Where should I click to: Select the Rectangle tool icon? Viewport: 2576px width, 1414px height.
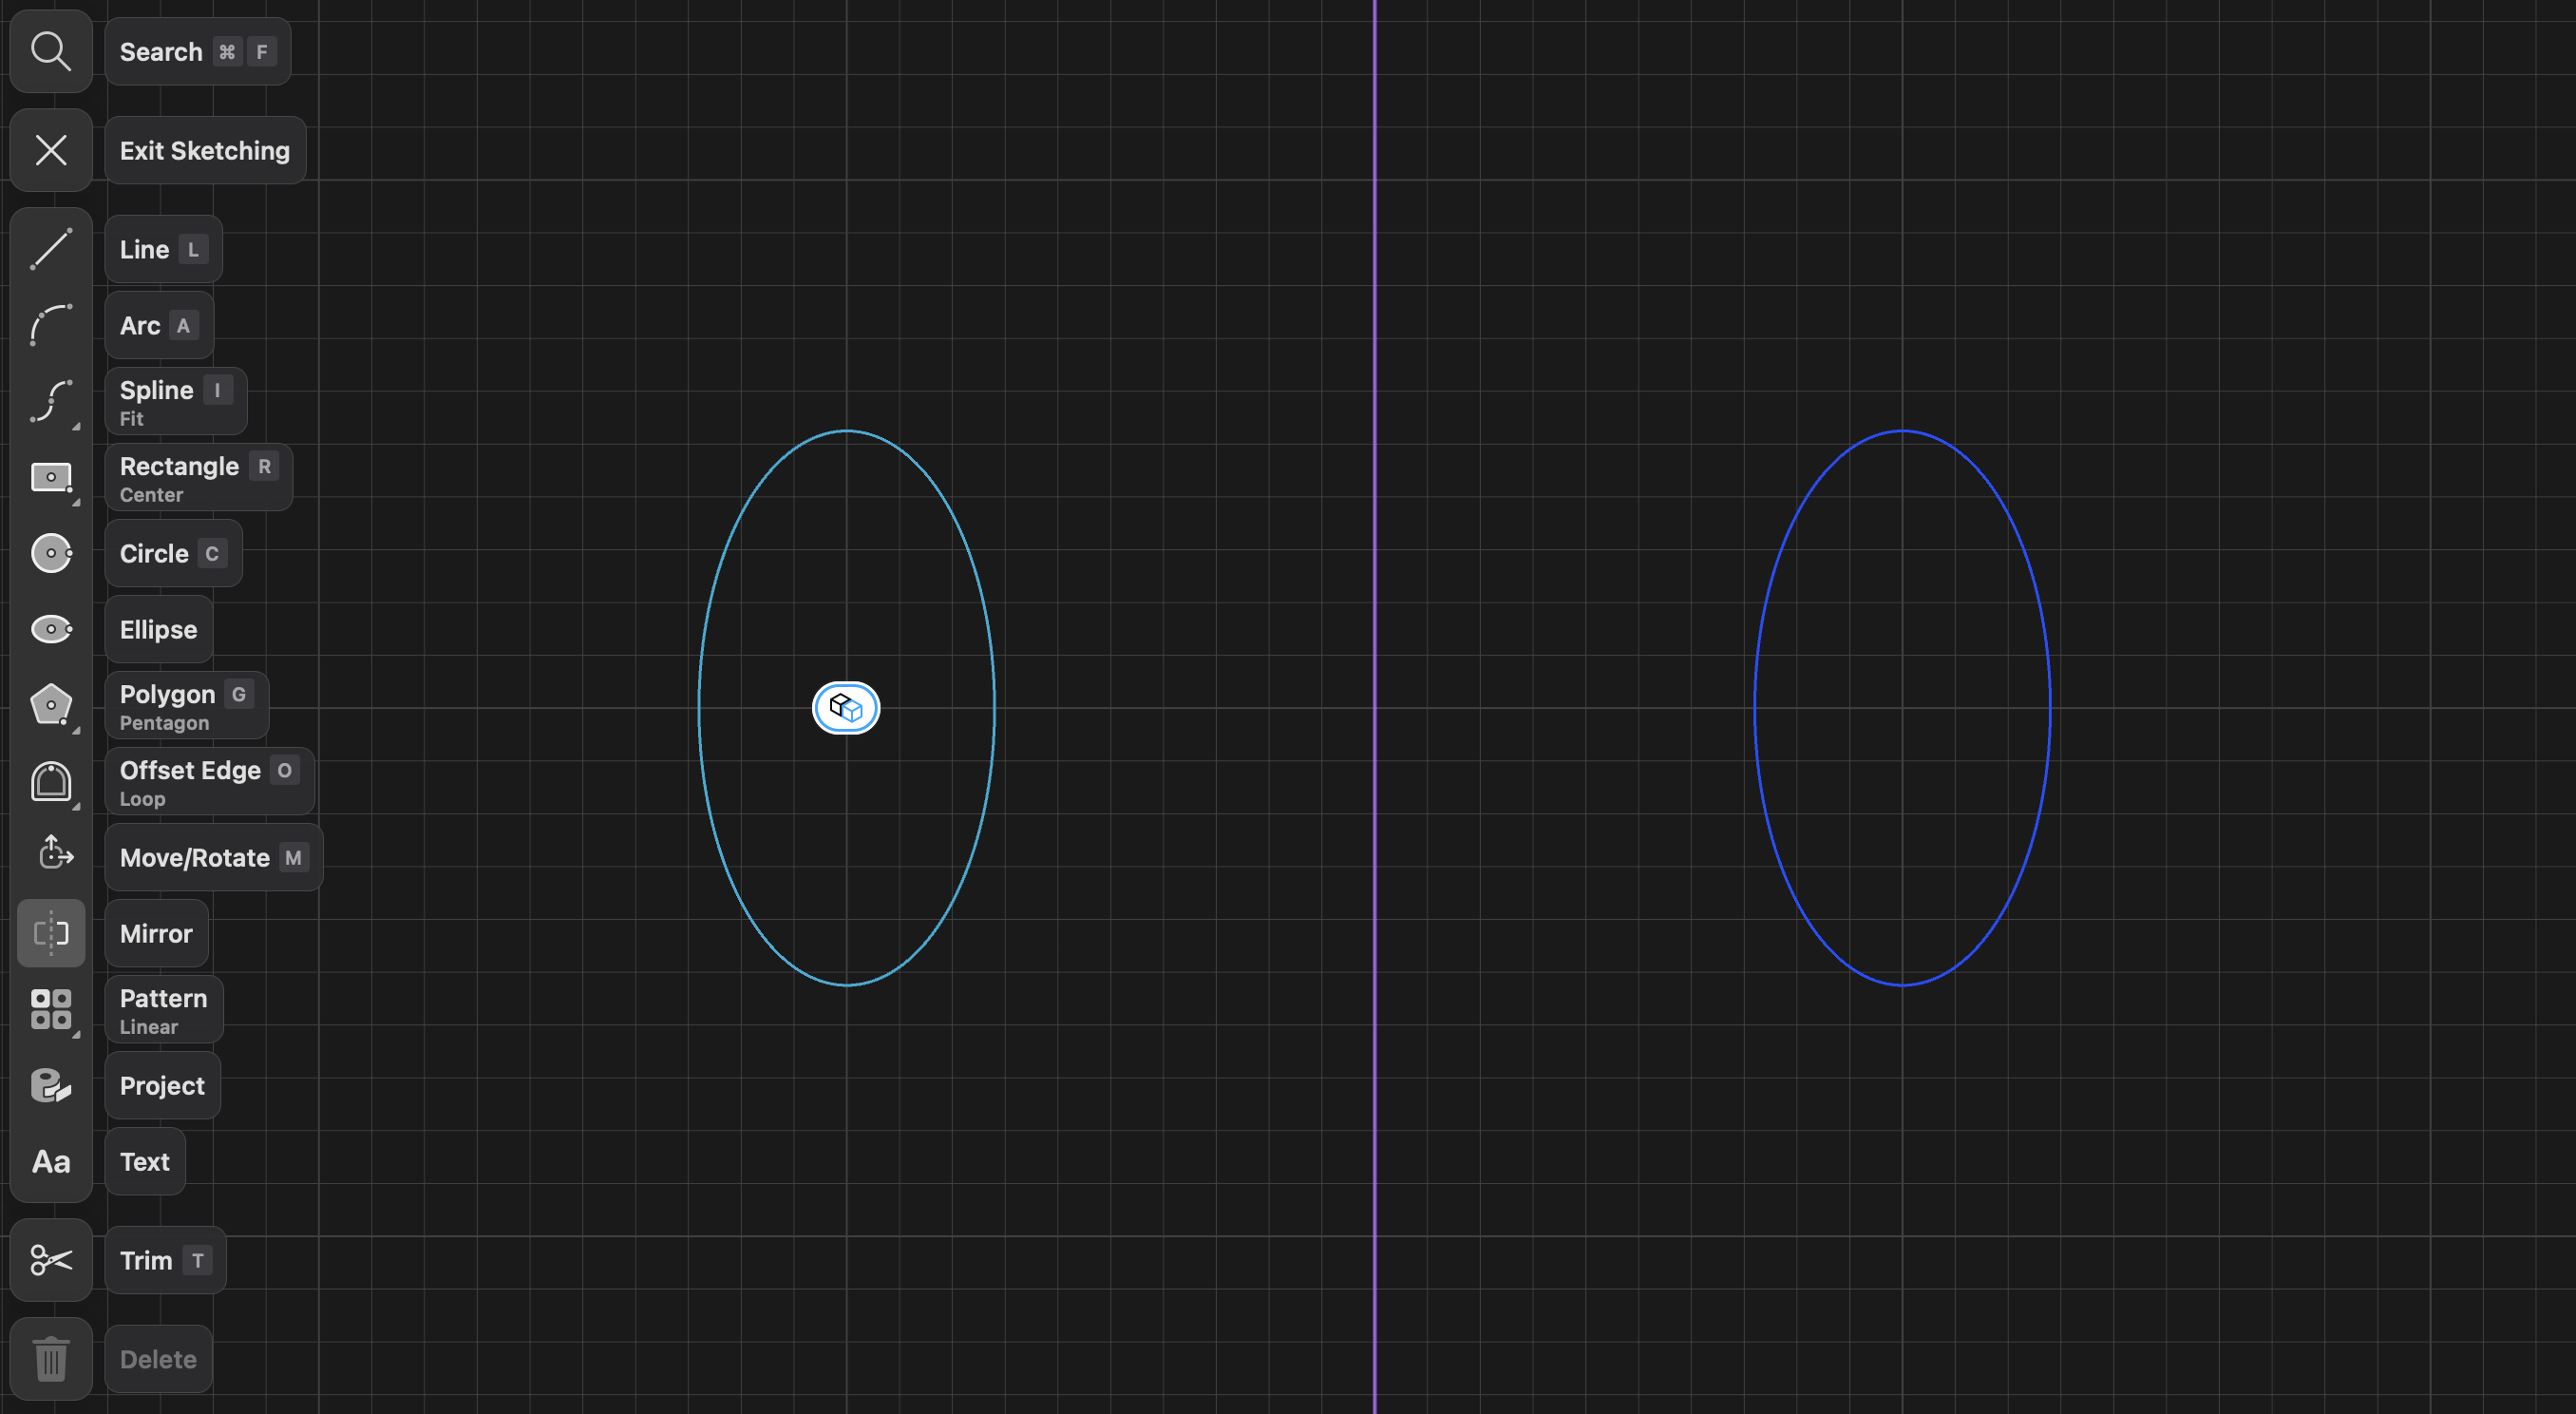(x=51, y=477)
